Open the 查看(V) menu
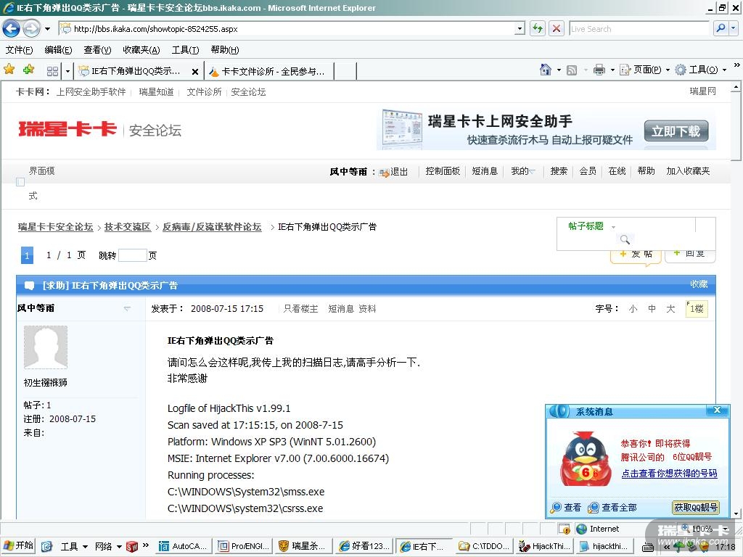743x557 pixels. (x=97, y=50)
